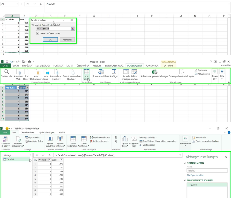
Task: Click the Onlinesuche magnifier icon
Action: [x=6, y=72]
